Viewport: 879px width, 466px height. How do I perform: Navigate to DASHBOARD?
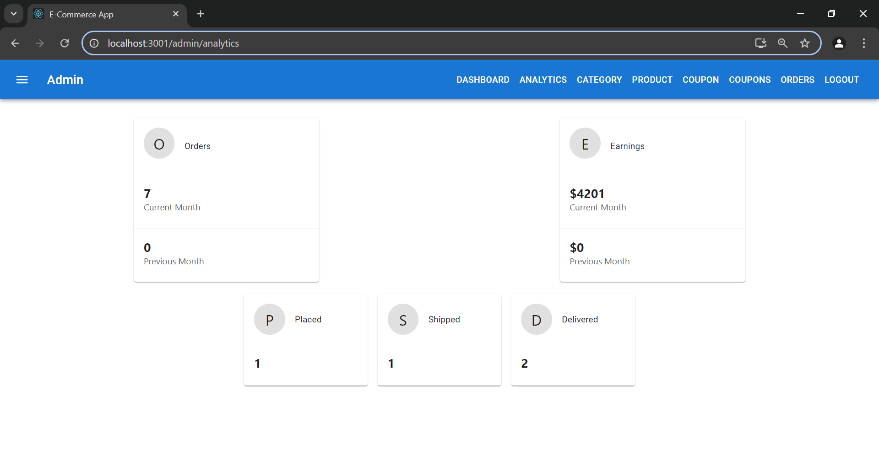(x=483, y=80)
